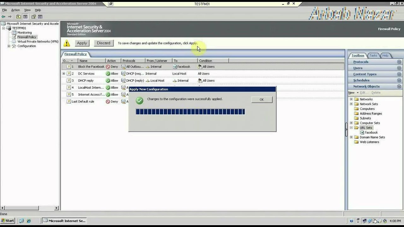Collapse the Network Objects toolbox section

pos(399,86)
